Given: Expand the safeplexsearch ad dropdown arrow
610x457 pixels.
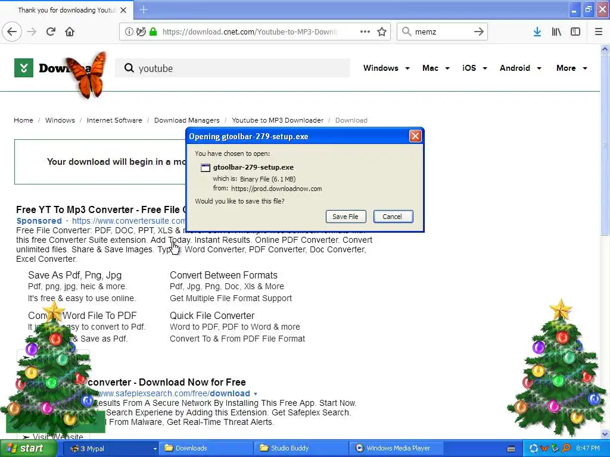Looking at the screenshot, I should point(256,394).
